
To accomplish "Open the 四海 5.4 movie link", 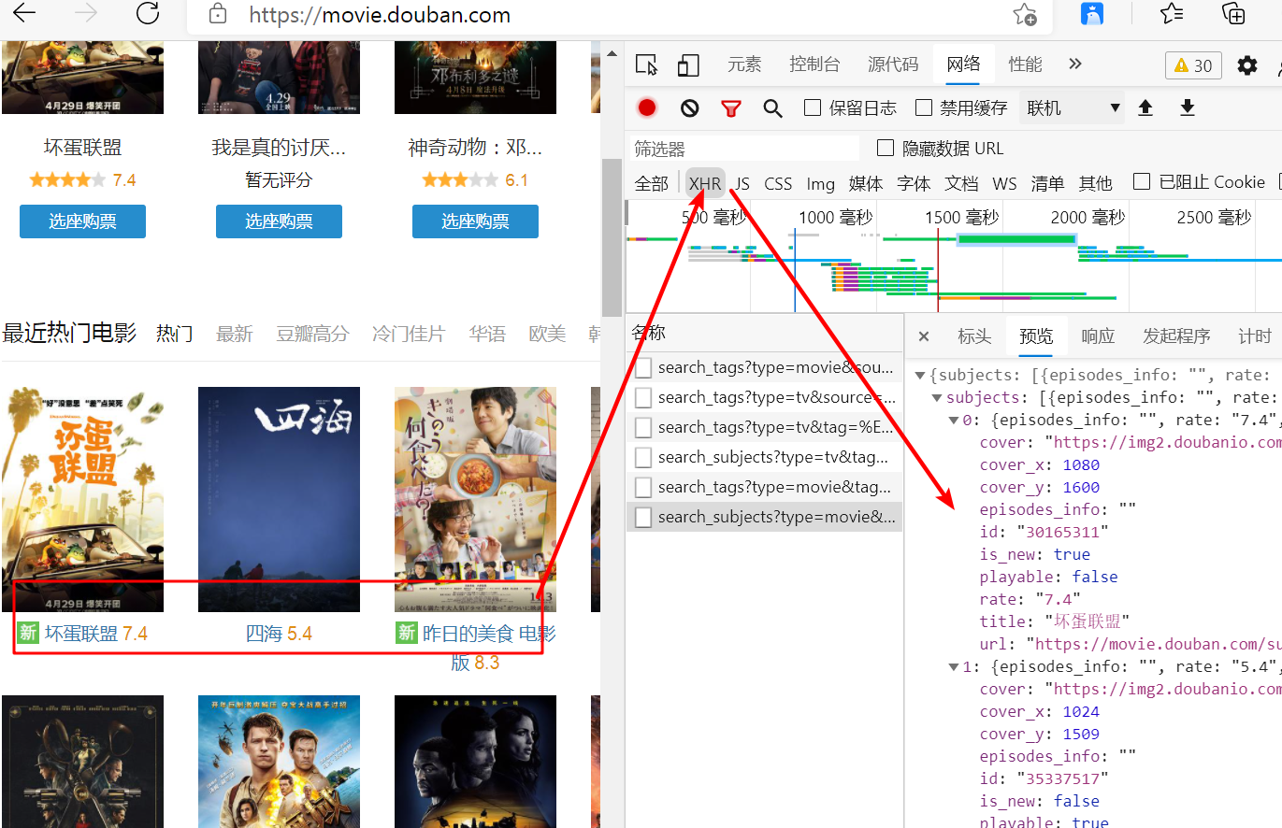I will coord(279,634).
